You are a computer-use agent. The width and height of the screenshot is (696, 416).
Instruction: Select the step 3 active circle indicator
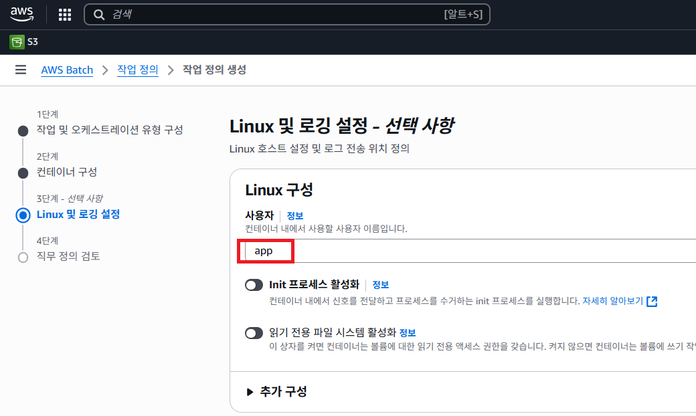23,215
